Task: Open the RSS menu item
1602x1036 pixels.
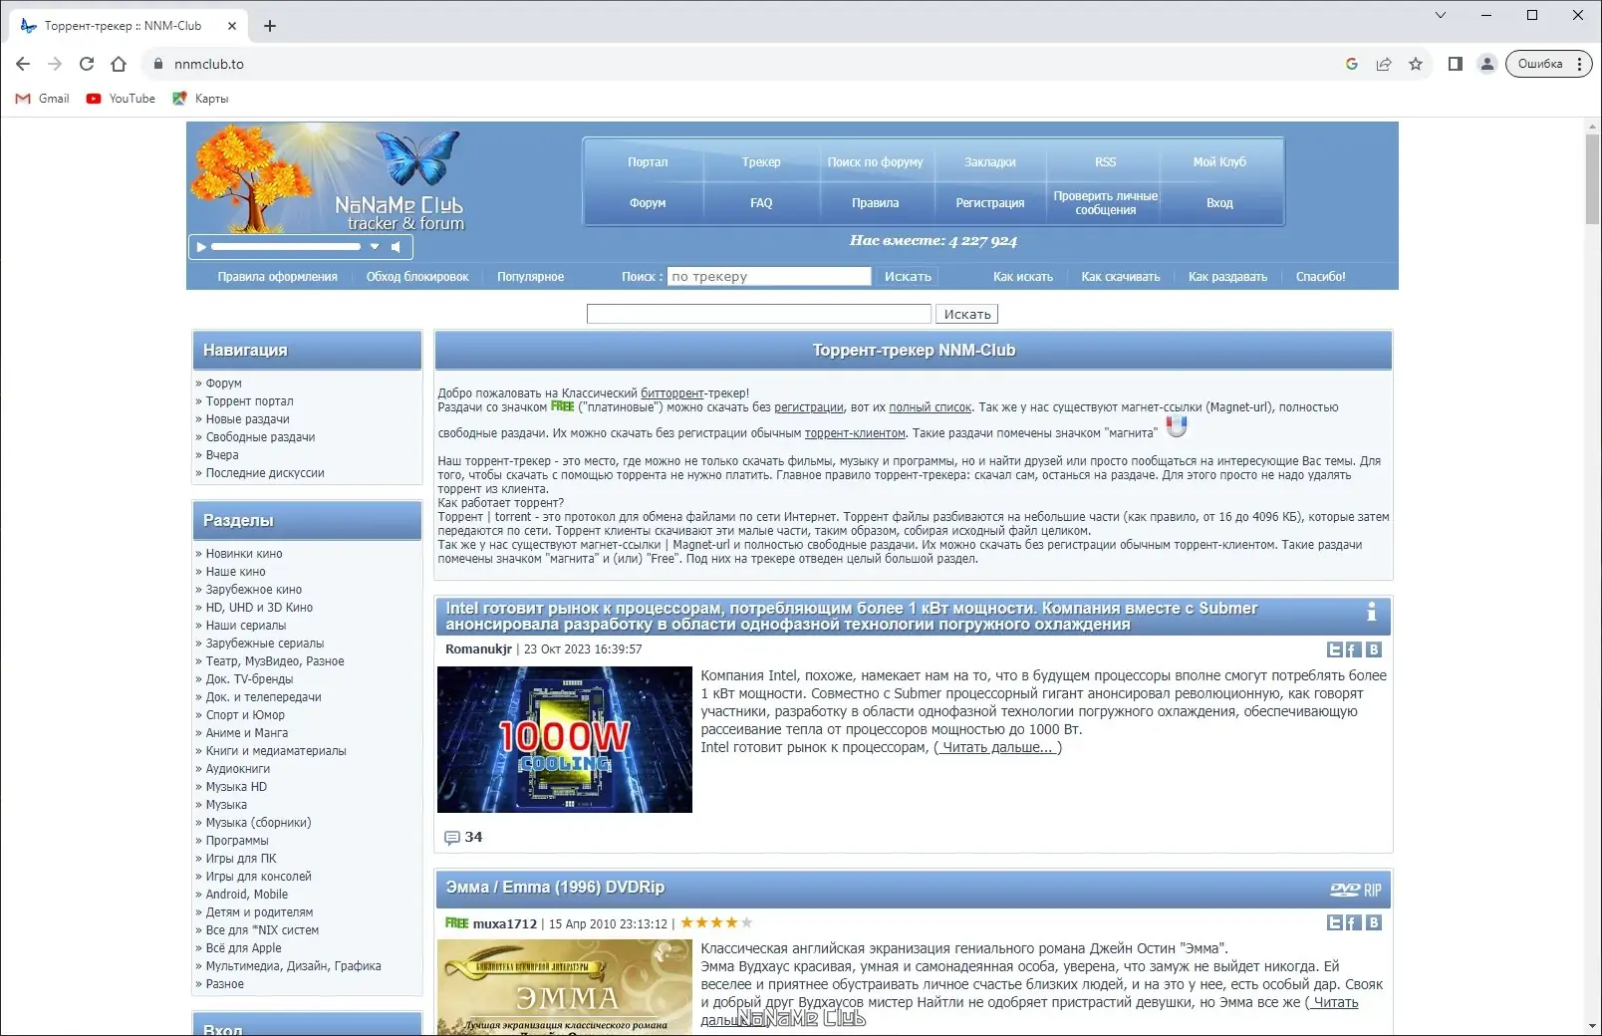Action: [x=1106, y=162]
